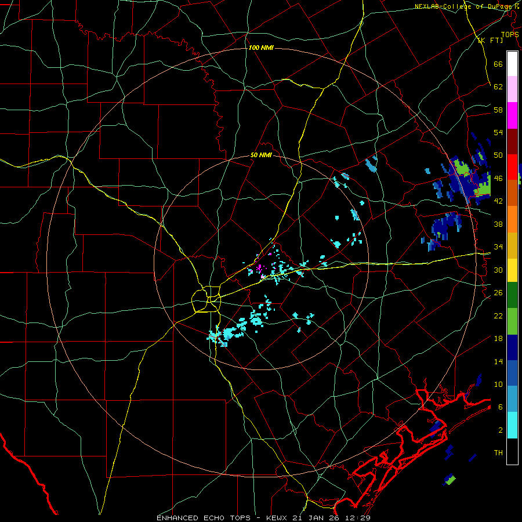This screenshot has width=522, height=522.
Task: Click the "50 NMI" range ring label
Action: [x=261, y=155]
